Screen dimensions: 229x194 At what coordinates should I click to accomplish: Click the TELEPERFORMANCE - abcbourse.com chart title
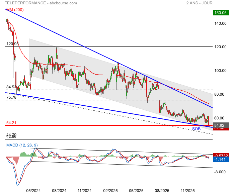coord(41,3)
